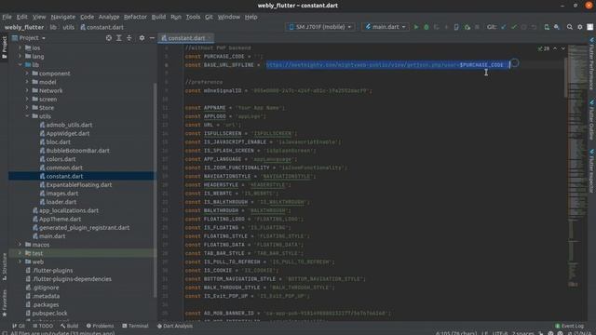The image size is (596, 335).
Task: Run the app with the green play icon
Action: coord(416,27)
